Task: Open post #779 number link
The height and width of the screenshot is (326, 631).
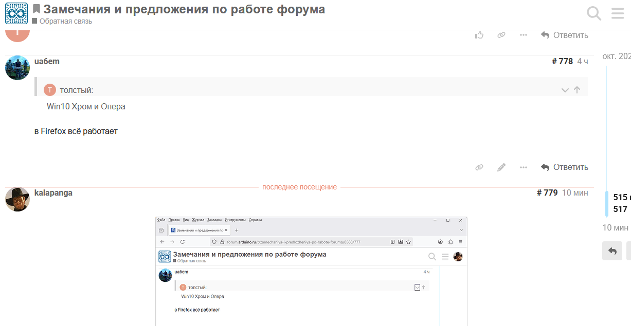Action: click(547, 193)
